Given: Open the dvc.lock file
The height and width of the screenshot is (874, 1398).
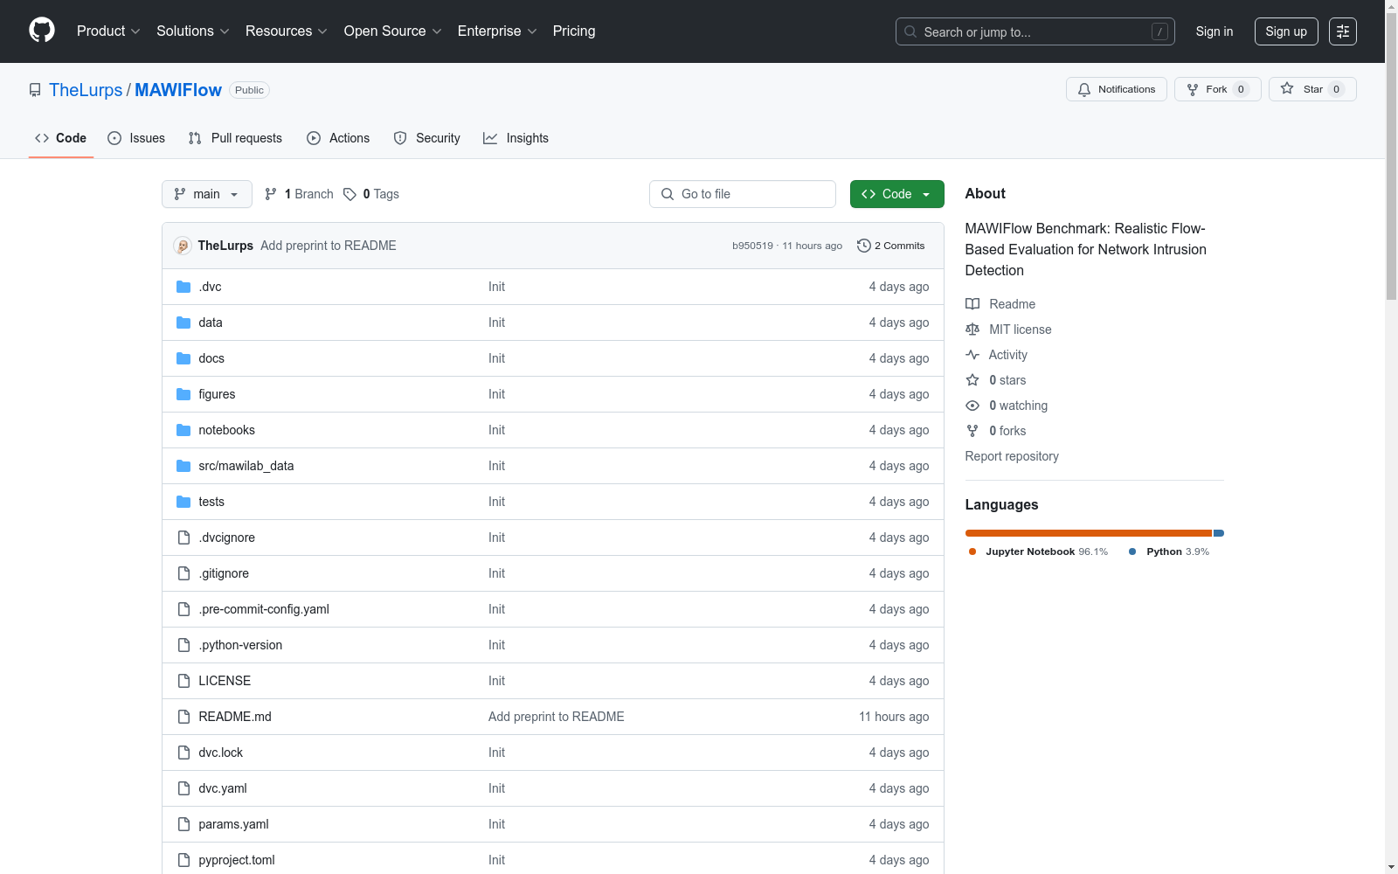Looking at the screenshot, I should point(221,753).
